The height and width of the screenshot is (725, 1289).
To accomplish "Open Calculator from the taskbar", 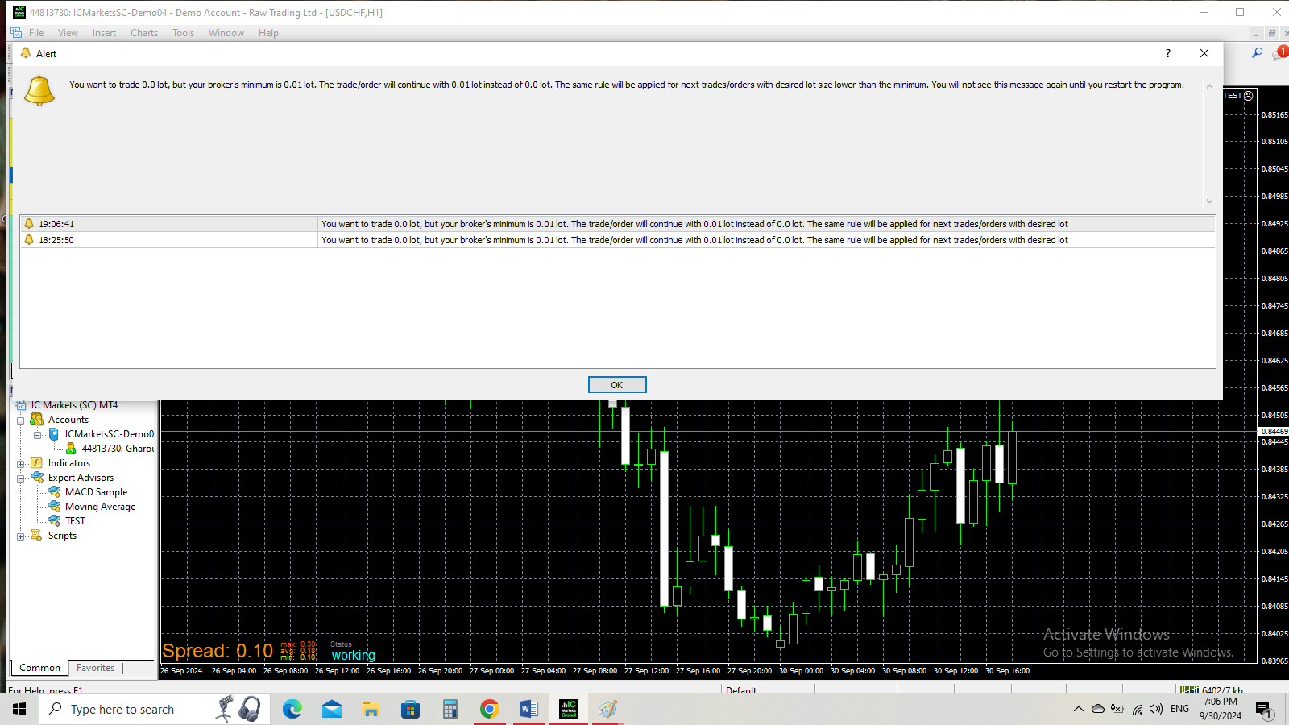I will [x=450, y=709].
